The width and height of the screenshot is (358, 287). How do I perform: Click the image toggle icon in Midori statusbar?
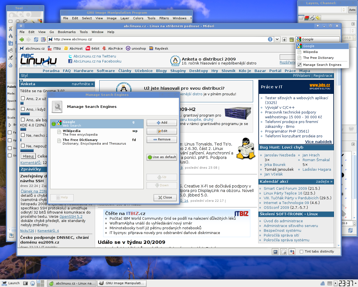pos(275,252)
